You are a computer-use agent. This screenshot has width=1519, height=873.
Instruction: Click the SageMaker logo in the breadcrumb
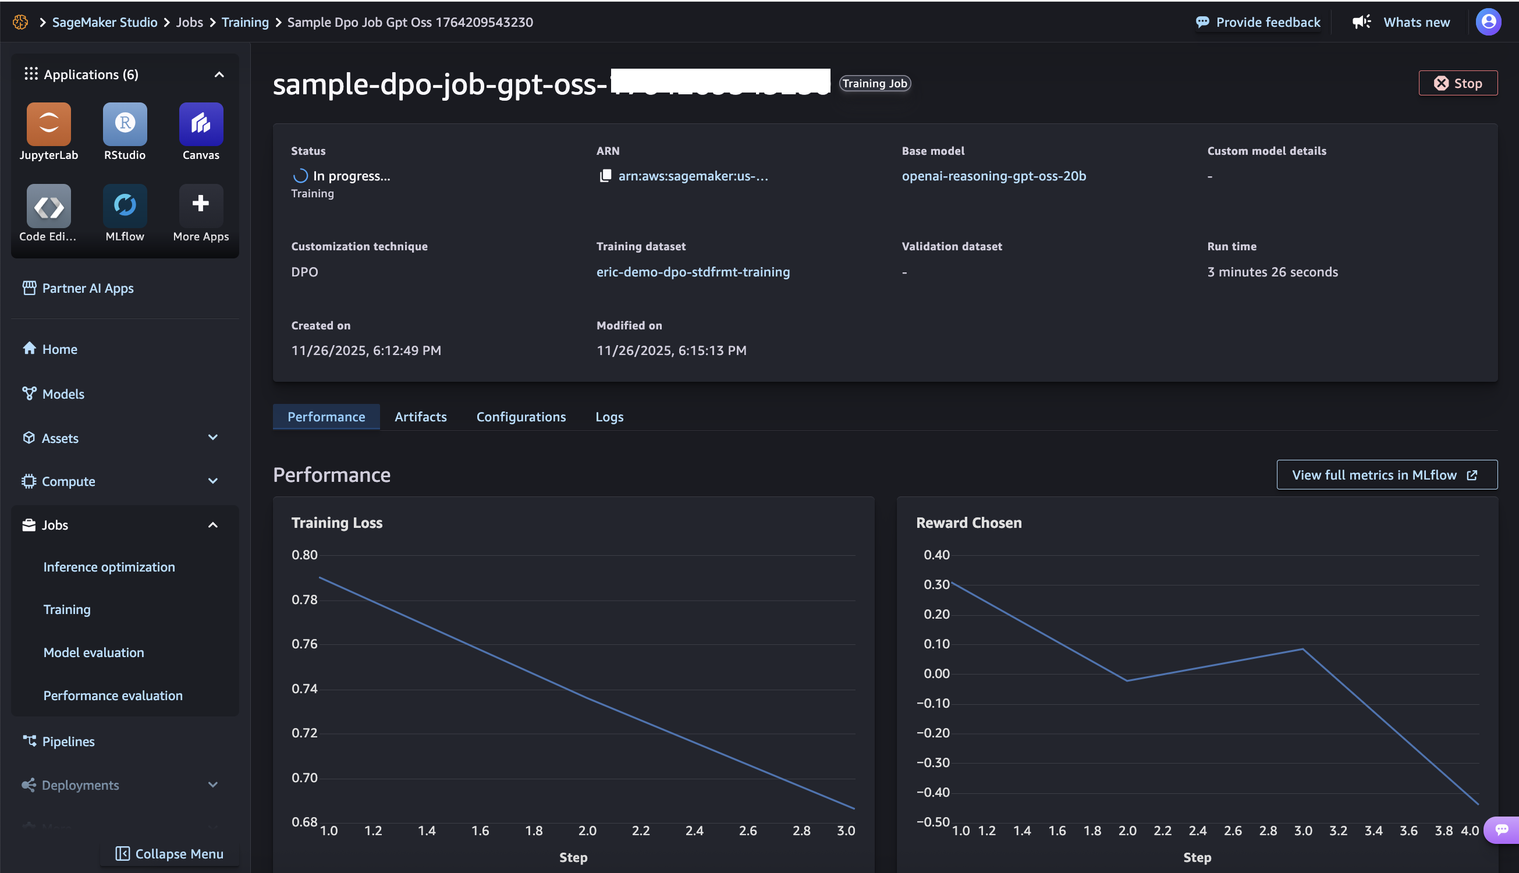point(20,22)
